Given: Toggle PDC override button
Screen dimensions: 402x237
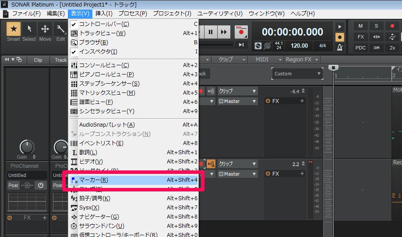Looking at the screenshot, I should click(x=360, y=48).
